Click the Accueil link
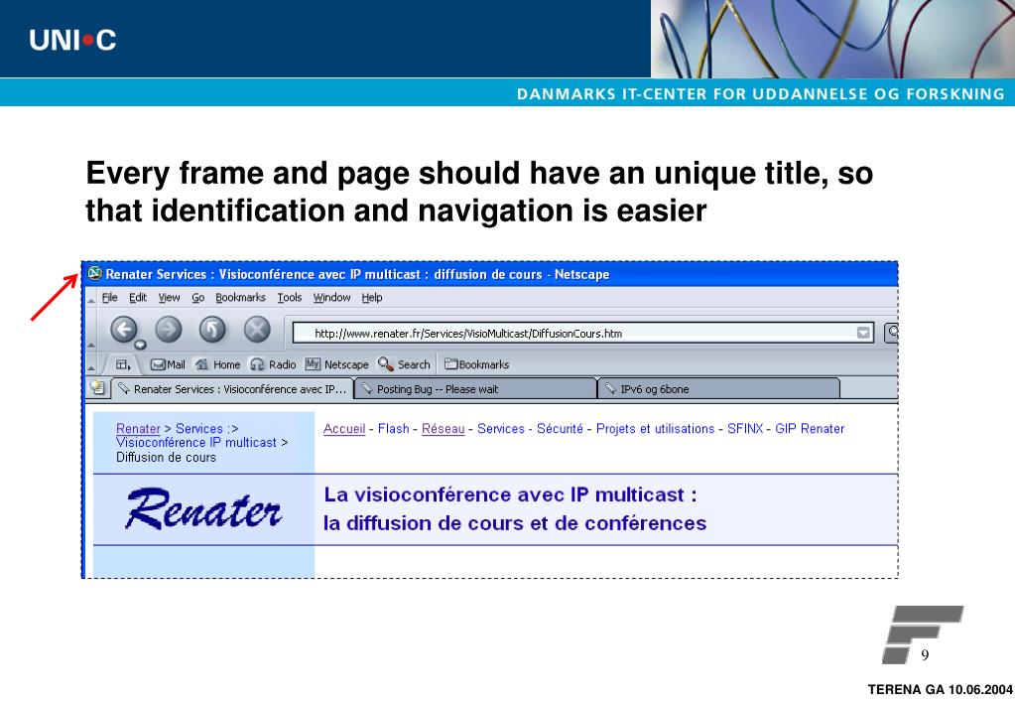The height and width of the screenshot is (703, 1015). 344,429
